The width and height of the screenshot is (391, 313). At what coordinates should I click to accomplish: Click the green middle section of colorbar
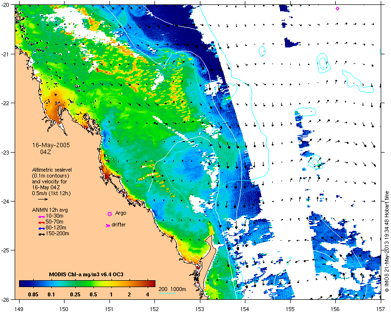[85, 284]
